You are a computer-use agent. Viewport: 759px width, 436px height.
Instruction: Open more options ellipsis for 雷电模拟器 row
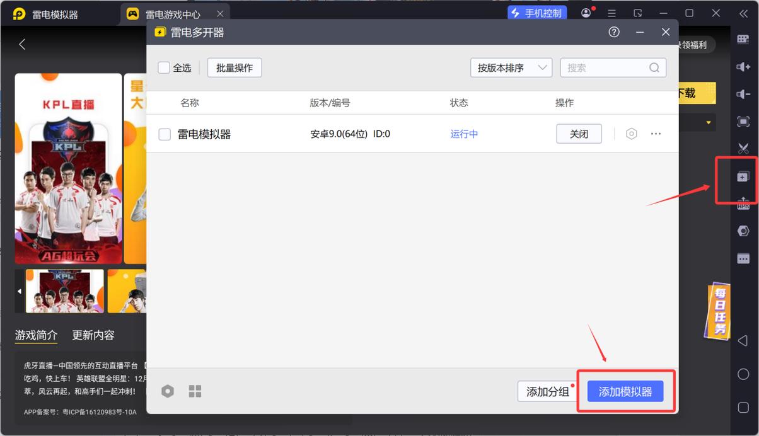[656, 134]
